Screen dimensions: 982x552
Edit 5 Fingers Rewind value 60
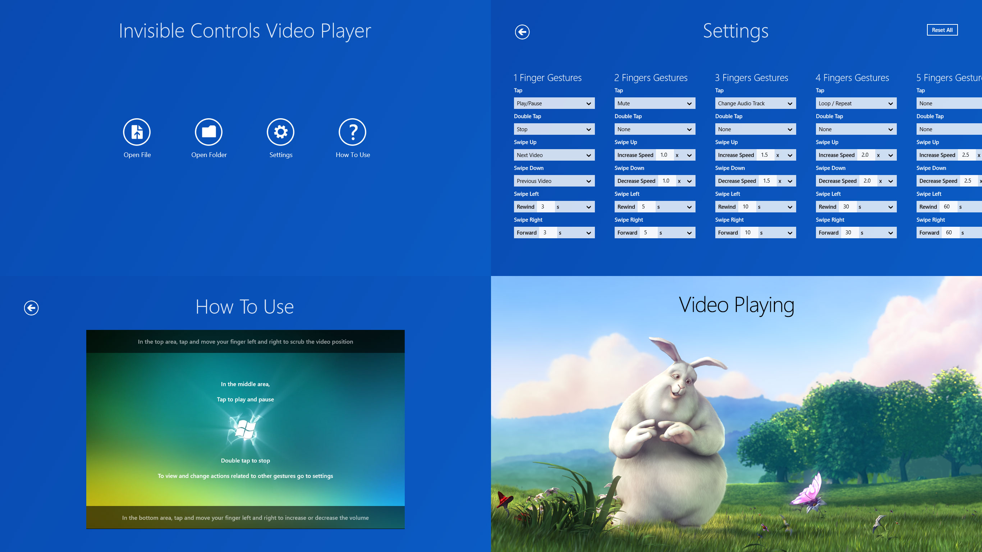coord(948,207)
